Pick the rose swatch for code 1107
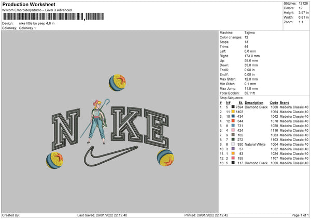311x219 pixels. (x=233, y=158)
